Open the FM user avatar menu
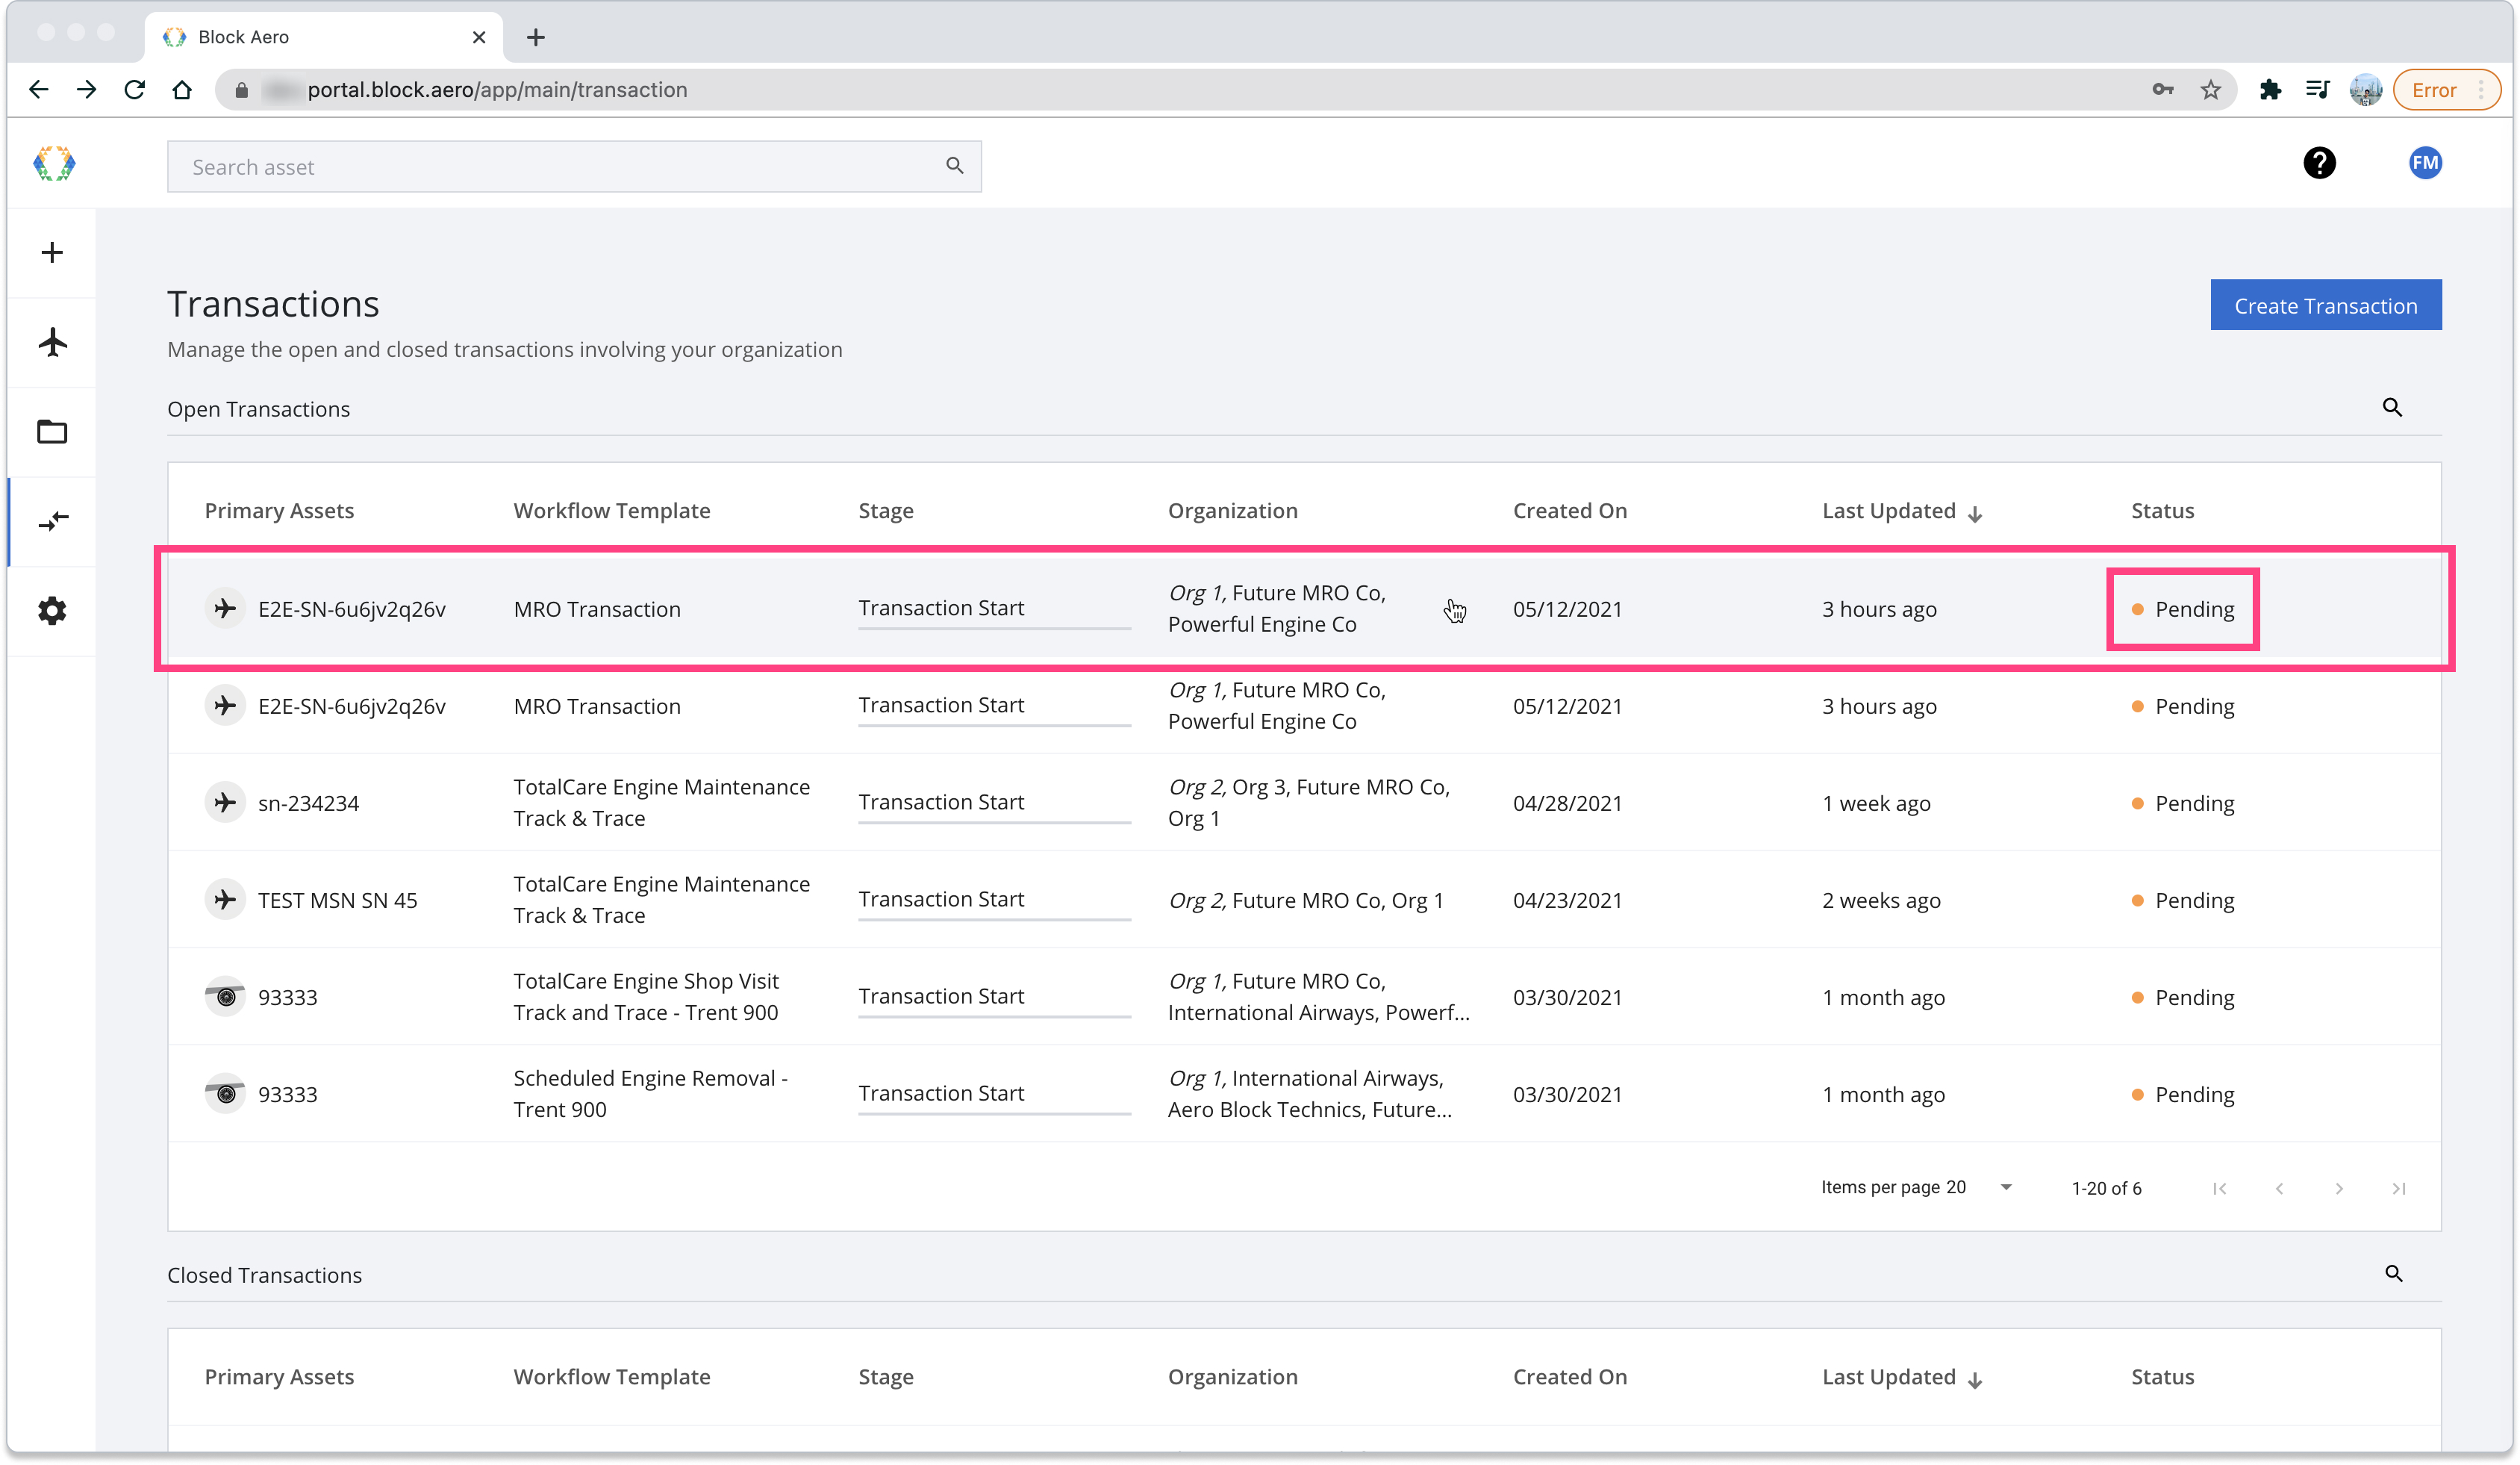 2425,163
